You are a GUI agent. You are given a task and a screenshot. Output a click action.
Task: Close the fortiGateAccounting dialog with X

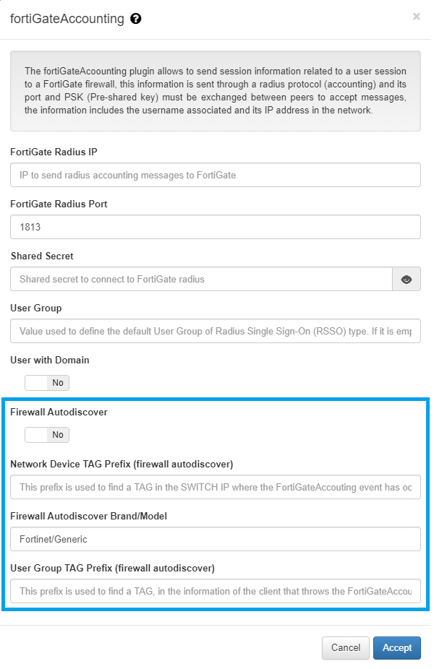click(x=417, y=16)
